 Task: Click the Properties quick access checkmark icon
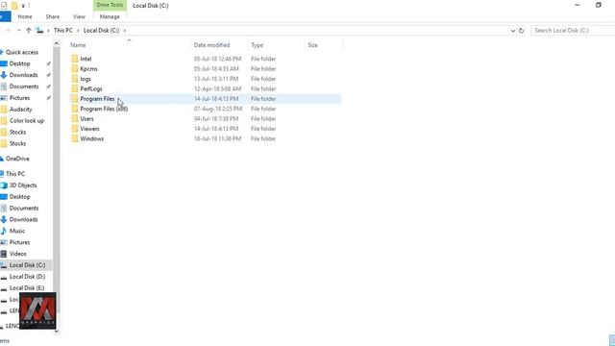4,6
